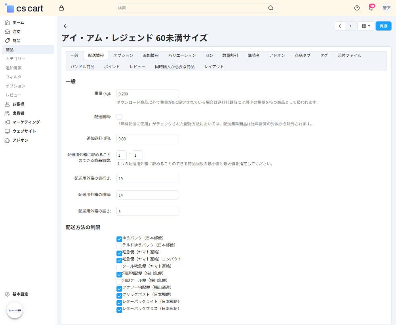Switch to the 同時購入が必要な商品 tab

(x=175, y=67)
